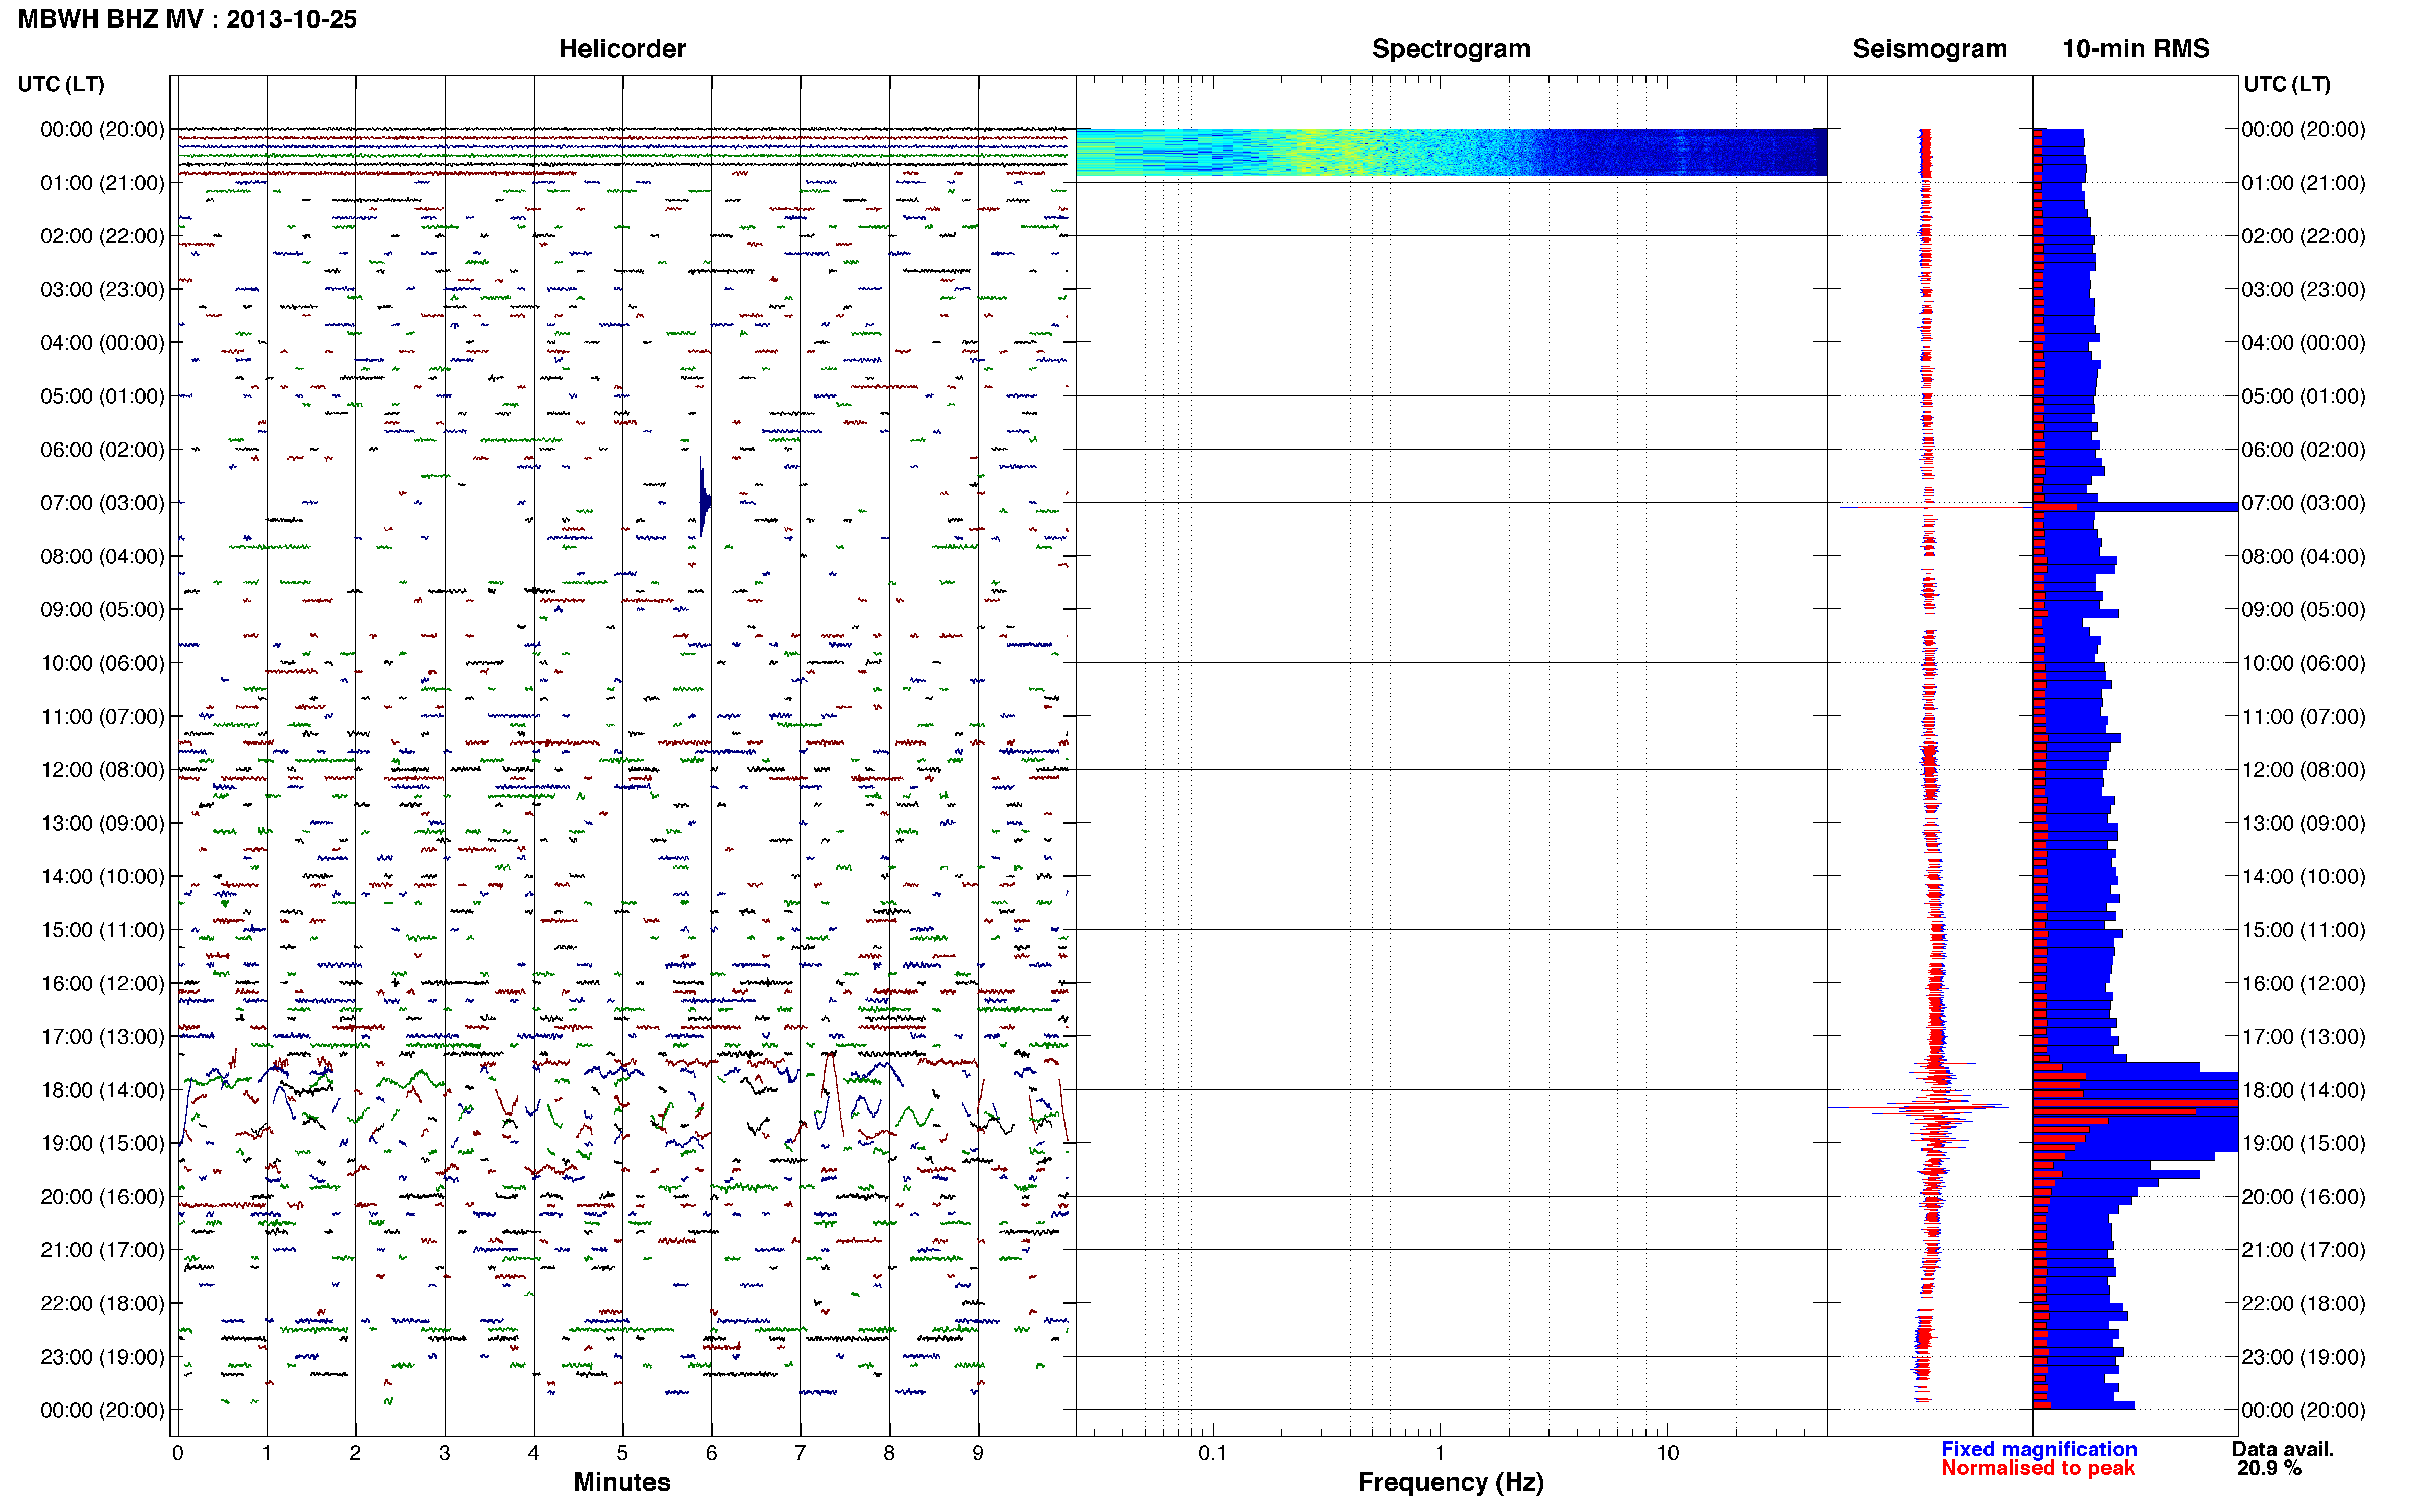Click the 'Helicorder' panel heading
2420x1512 pixels.
point(621,49)
